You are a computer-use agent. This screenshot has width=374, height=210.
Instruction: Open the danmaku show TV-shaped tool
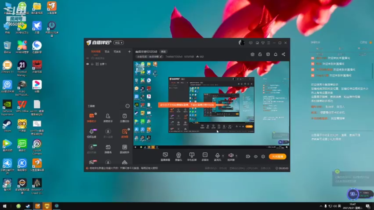click(x=108, y=149)
